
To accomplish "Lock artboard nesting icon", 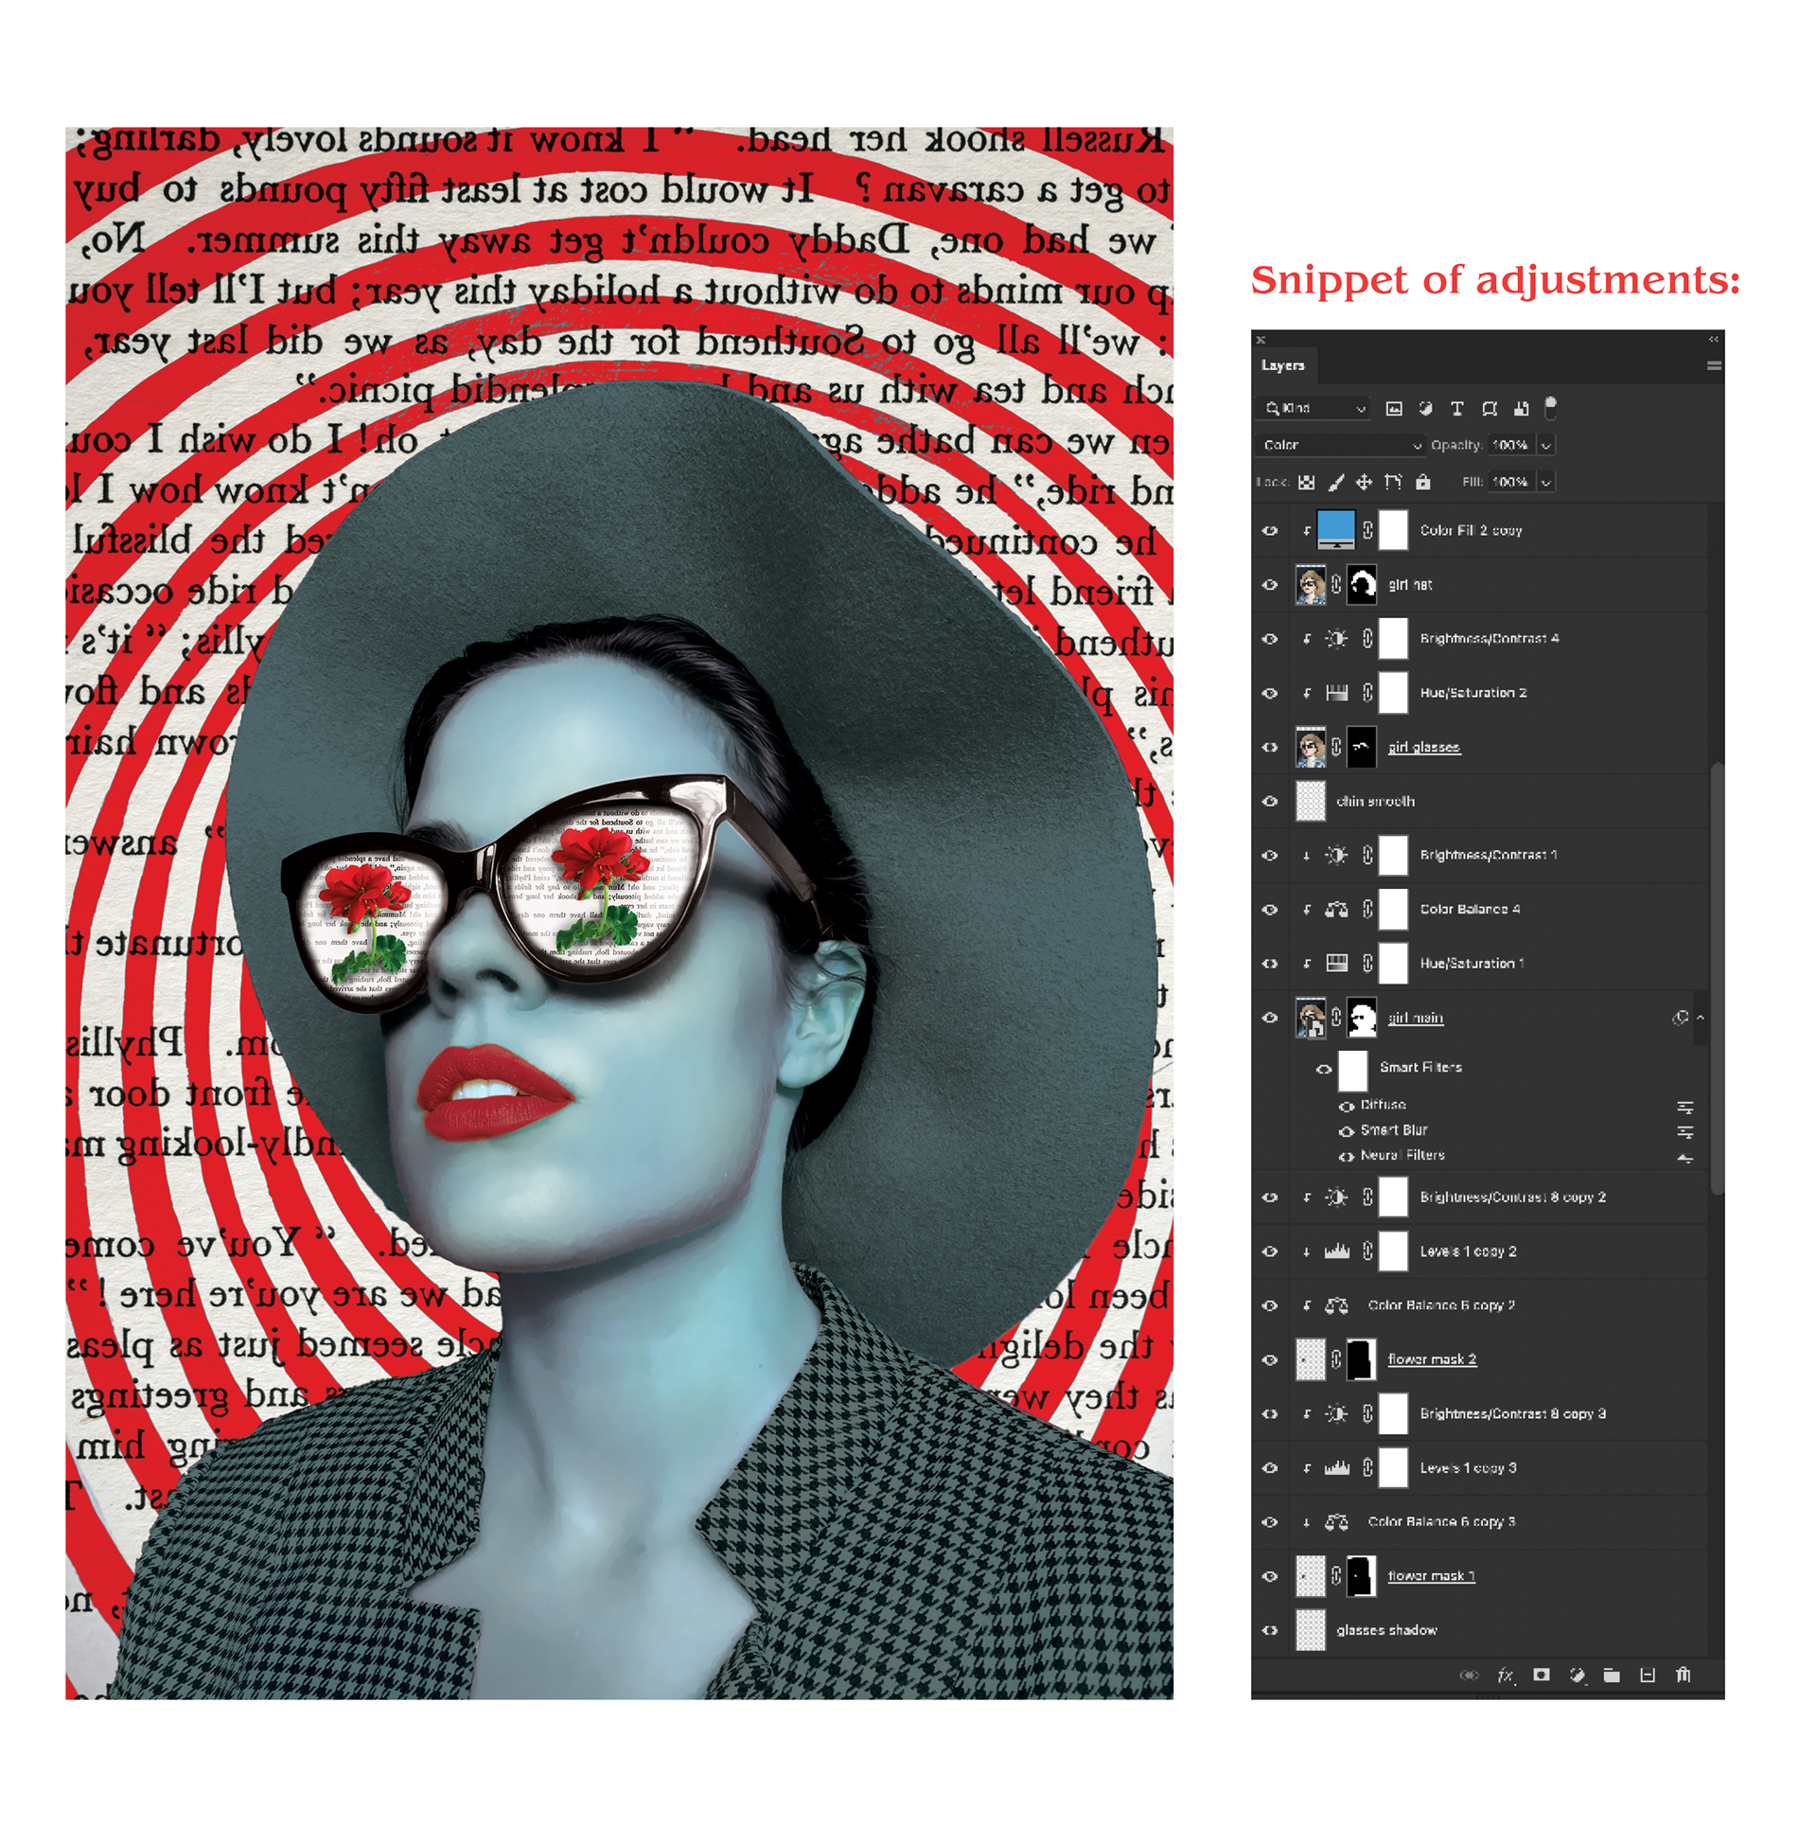I will click(1392, 482).
